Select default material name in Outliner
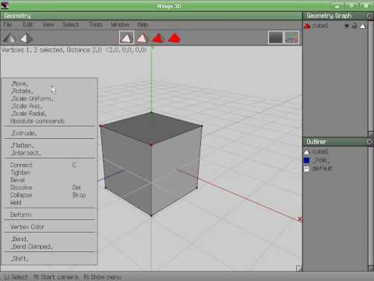Image resolution: width=374 pixels, height=281 pixels. (x=322, y=169)
